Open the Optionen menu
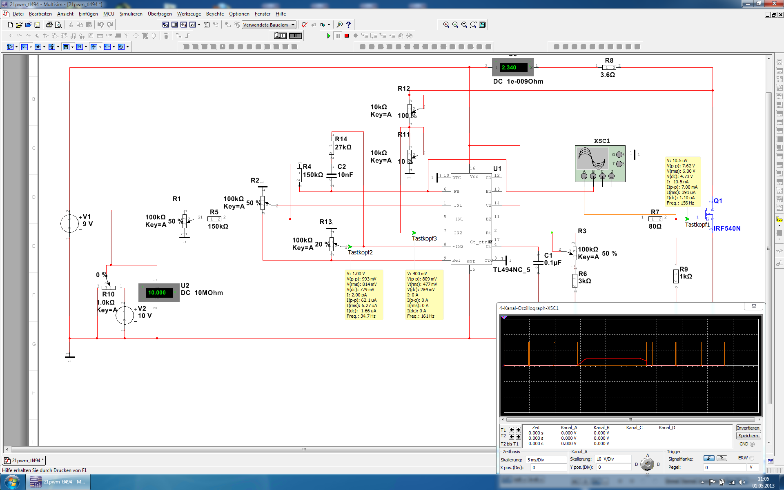This screenshot has width=784, height=490. [x=239, y=14]
